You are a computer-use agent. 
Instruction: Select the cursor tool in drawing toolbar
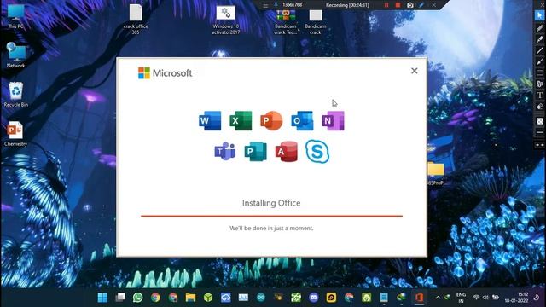point(540,15)
